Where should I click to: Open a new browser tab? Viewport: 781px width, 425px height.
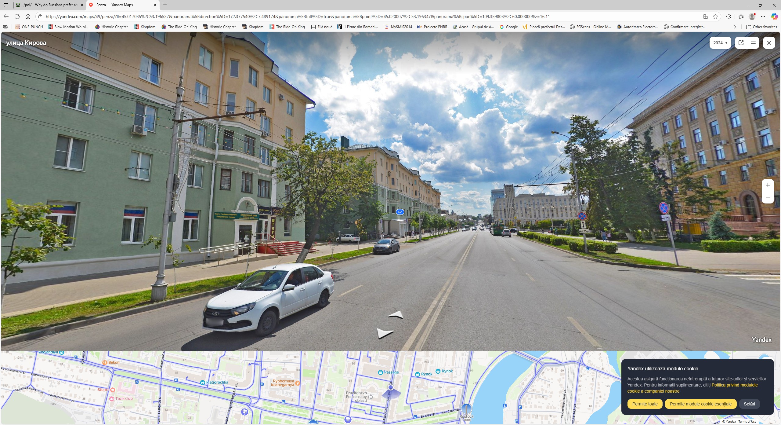(165, 5)
